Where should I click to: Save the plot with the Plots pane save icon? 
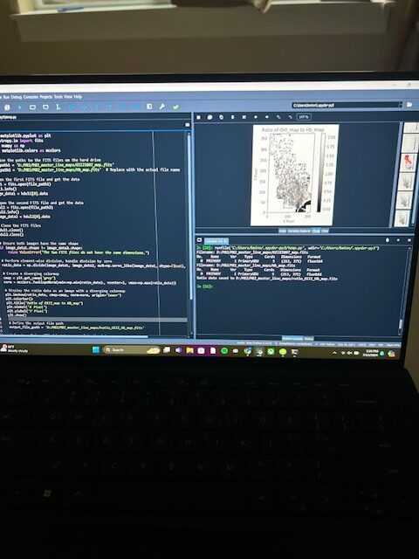point(199,117)
